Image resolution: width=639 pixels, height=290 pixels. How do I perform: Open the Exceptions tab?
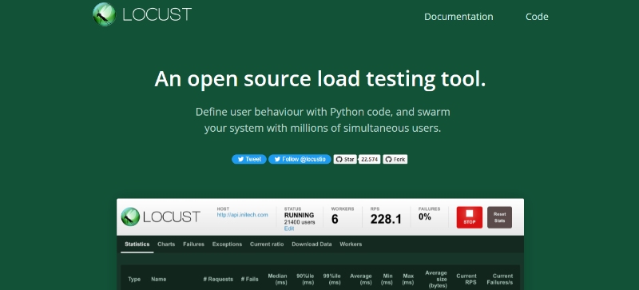pyautogui.click(x=227, y=244)
